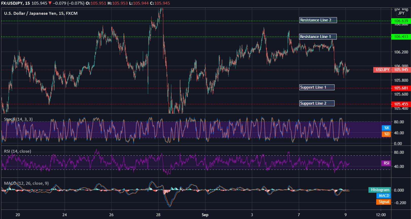Click the Support Line 1 label
This screenshot has width=411, height=219.
tap(317, 87)
